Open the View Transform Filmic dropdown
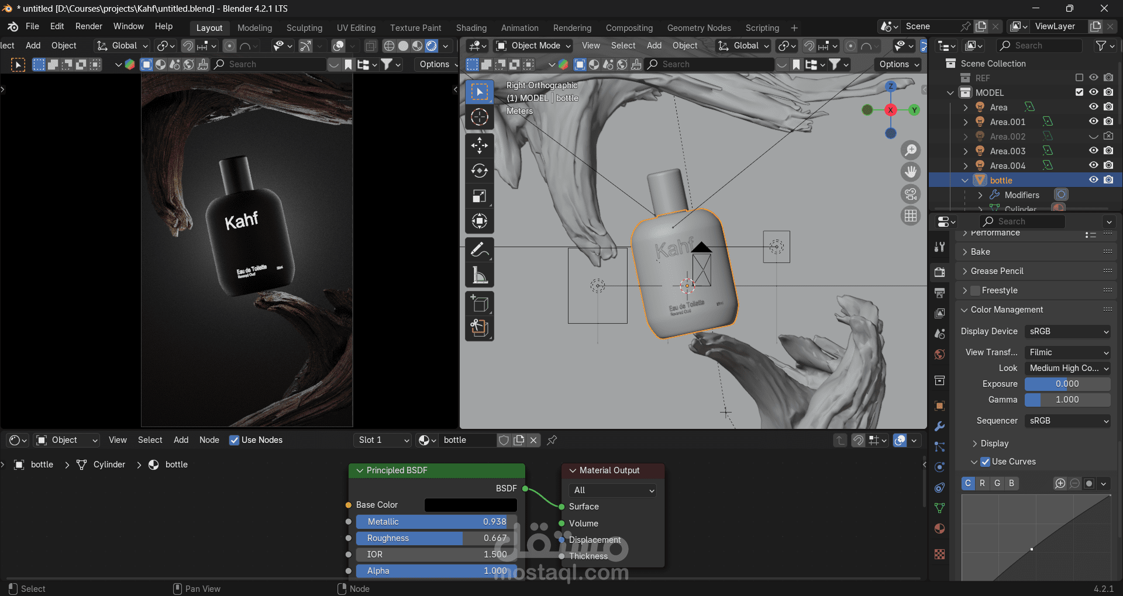 [1067, 352]
